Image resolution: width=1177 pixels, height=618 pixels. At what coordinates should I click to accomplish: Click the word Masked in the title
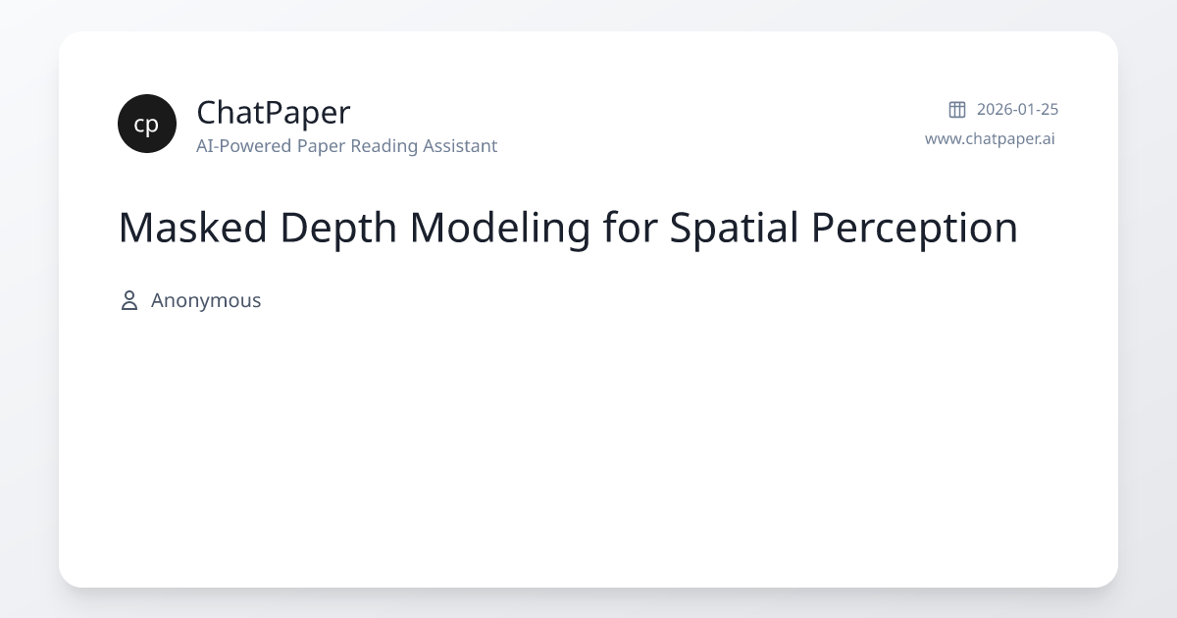[x=193, y=228]
